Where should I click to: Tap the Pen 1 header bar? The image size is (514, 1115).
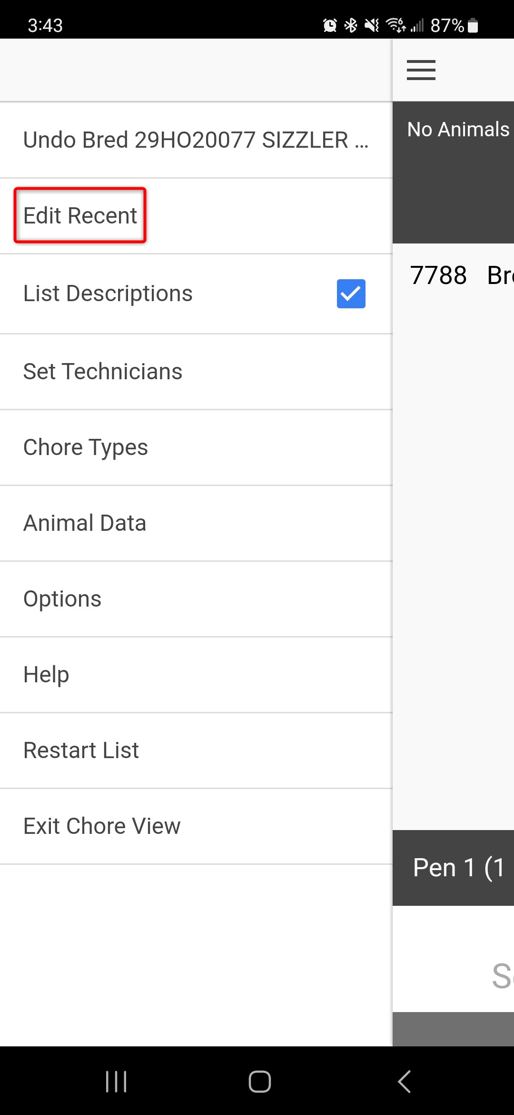[x=453, y=868]
